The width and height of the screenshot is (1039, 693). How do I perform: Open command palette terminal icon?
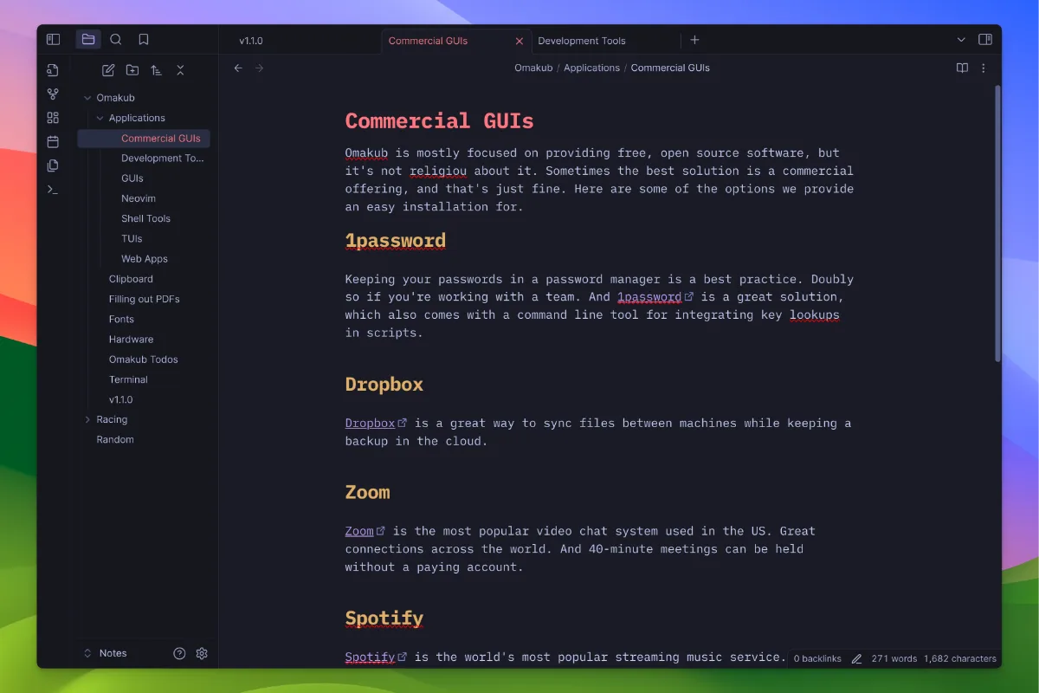click(x=53, y=189)
